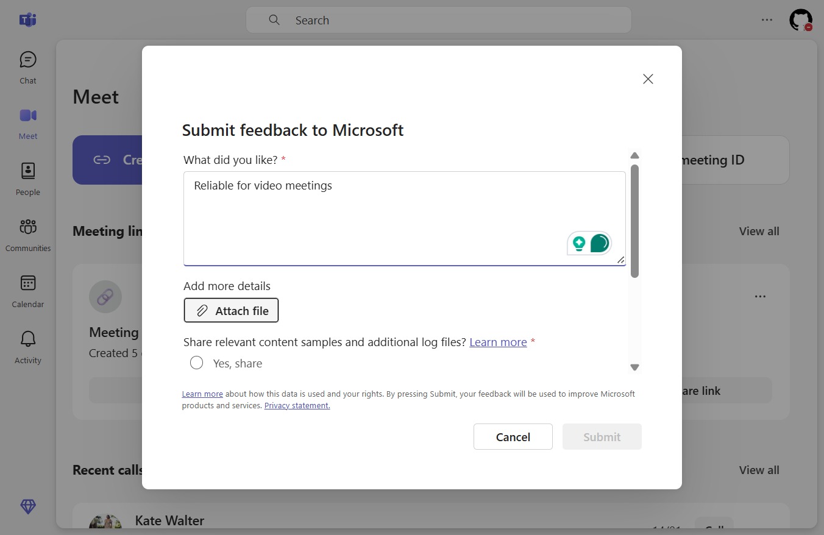This screenshot has height=535, width=824.
Task: Click the premium diamond icon
Action: pyautogui.click(x=28, y=506)
